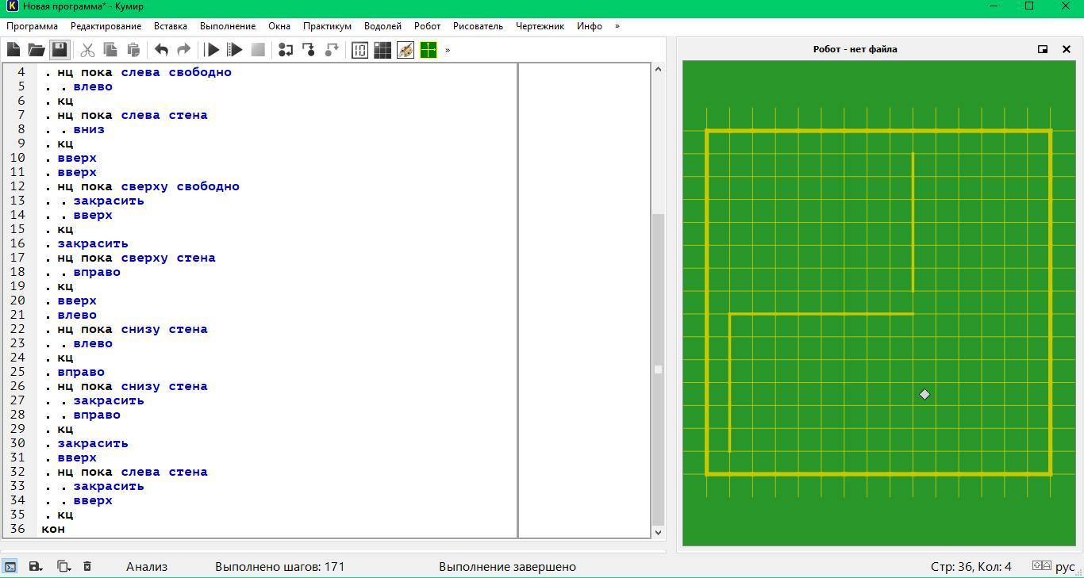The image size is (1084, 578).
Task: Open the Выполнение menu
Action: (228, 26)
